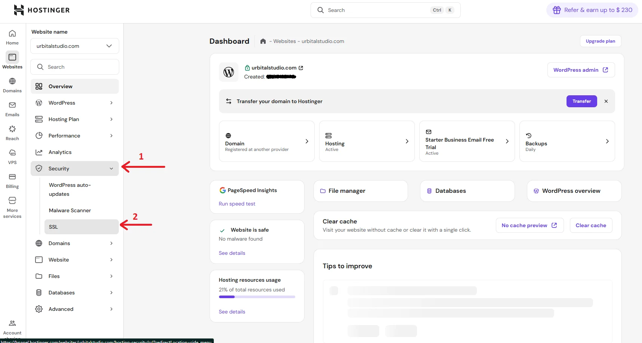Select the Domains icon in sidebar

coord(12,84)
